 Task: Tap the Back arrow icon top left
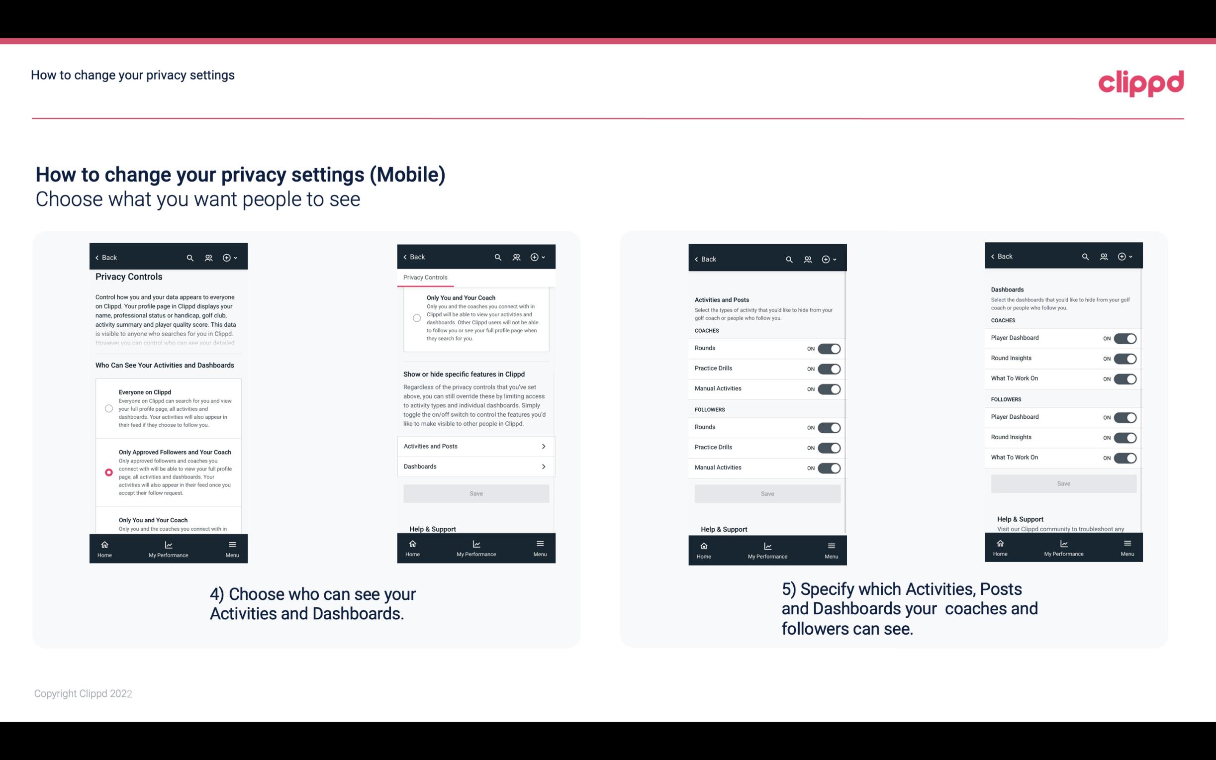tap(97, 258)
